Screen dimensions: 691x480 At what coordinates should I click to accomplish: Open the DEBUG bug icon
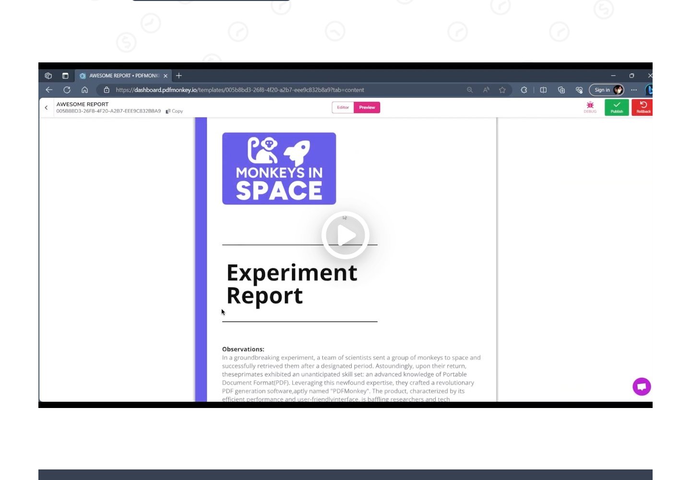pyautogui.click(x=590, y=108)
